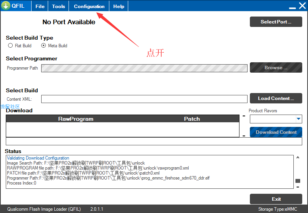
Task: Click the version 2.0.1.1 status text
Action: click(x=97, y=209)
